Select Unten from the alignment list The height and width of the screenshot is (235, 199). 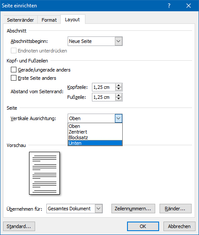[x=95, y=143]
